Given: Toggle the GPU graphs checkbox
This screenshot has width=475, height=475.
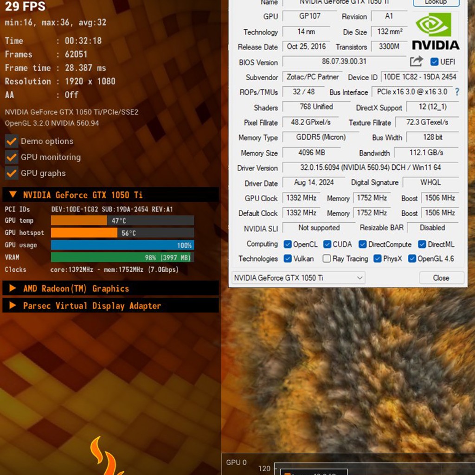Looking at the screenshot, I should click(x=12, y=173).
